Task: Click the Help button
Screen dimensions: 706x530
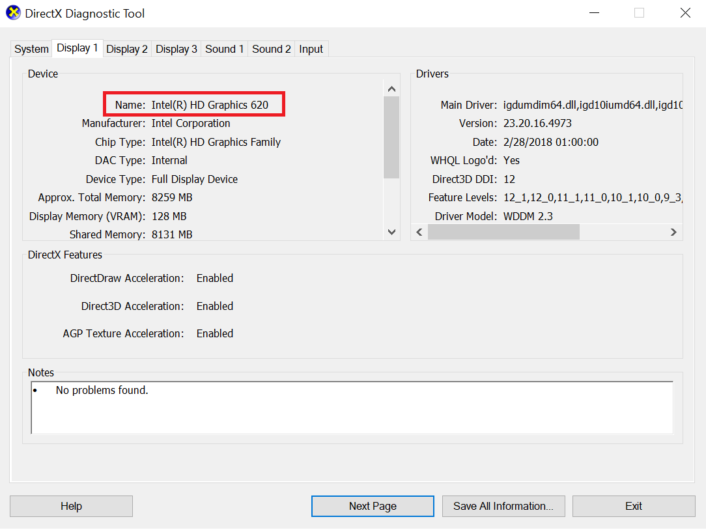Action: (71, 506)
